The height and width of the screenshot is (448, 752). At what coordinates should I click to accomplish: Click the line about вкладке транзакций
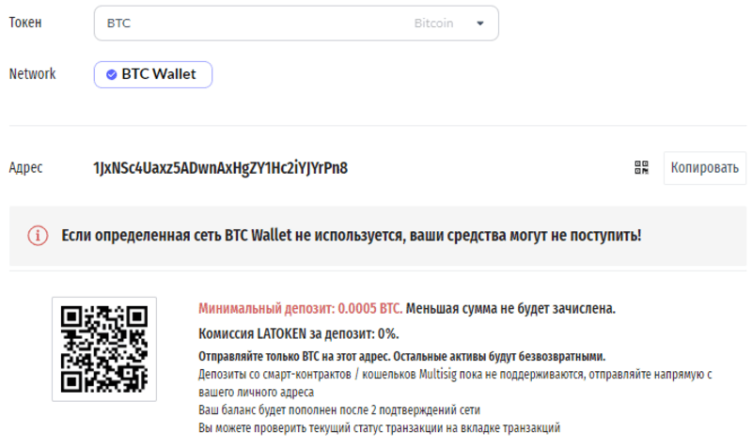click(380, 428)
